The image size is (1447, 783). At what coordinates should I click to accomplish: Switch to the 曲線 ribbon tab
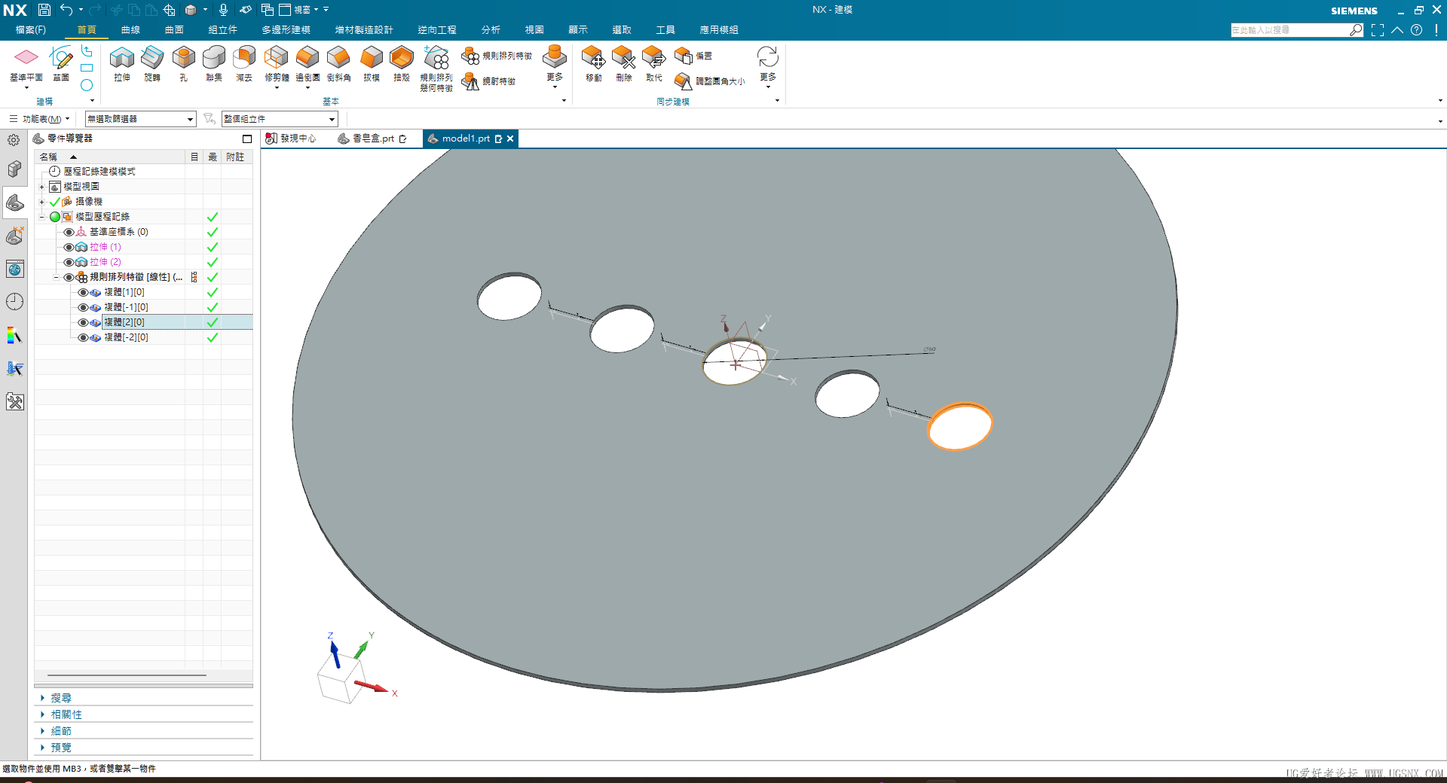(x=130, y=29)
